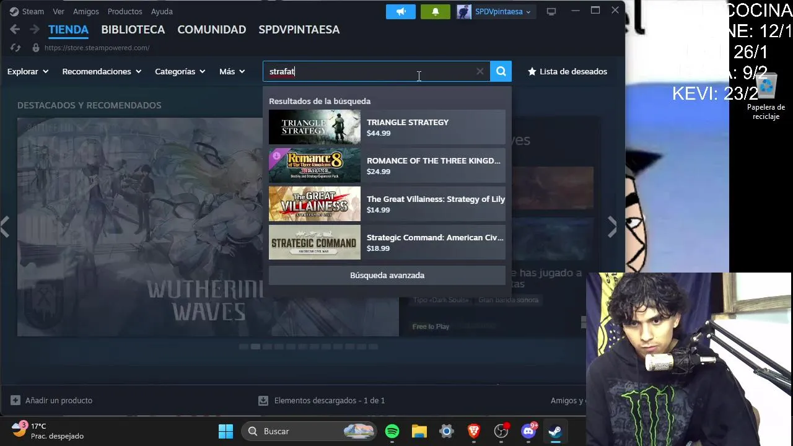Viewport: 793px width, 446px height.
Task: Run search with blue magnifier button
Action: point(501,71)
